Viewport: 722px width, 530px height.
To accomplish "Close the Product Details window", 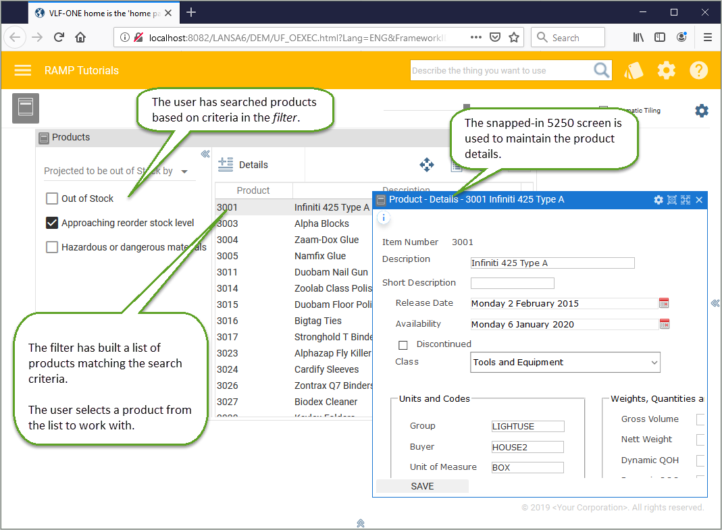I will 699,200.
